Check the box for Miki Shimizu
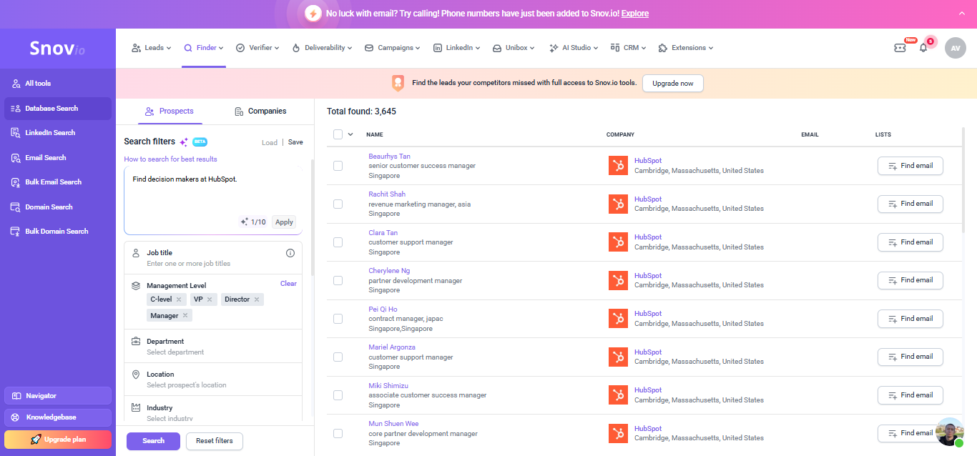Viewport: 977px width, 456px height. 338,395
